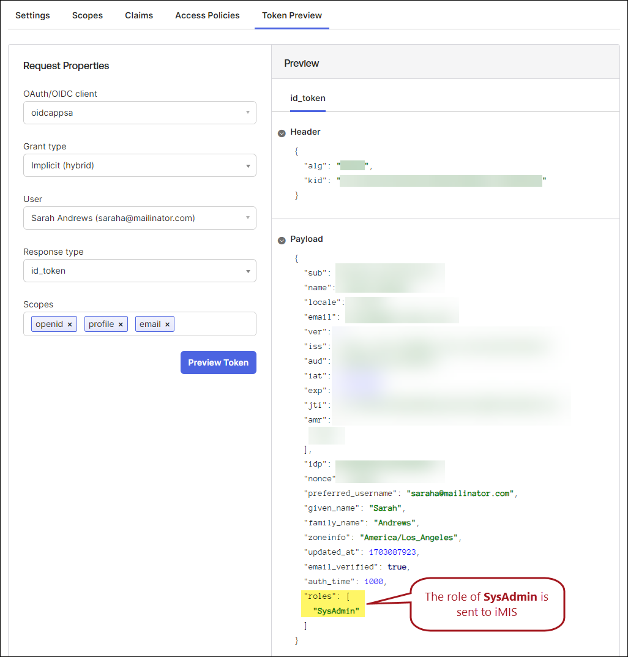
Task: Switch to the Scopes tab
Action: click(x=87, y=15)
